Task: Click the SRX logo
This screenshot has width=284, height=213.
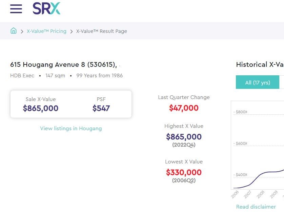Action: tap(46, 9)
